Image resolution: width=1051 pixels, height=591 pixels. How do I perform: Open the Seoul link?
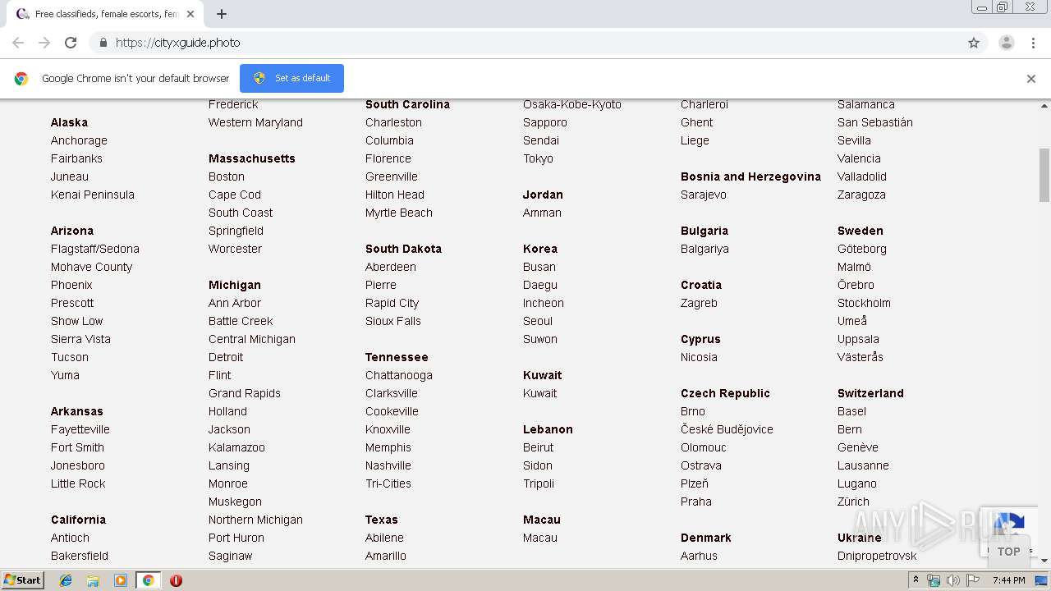pos(538,321)
